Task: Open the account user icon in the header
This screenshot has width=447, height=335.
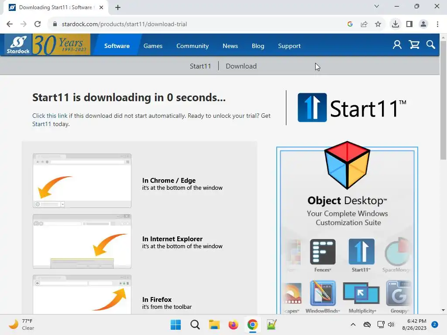Action: point(397,45)
